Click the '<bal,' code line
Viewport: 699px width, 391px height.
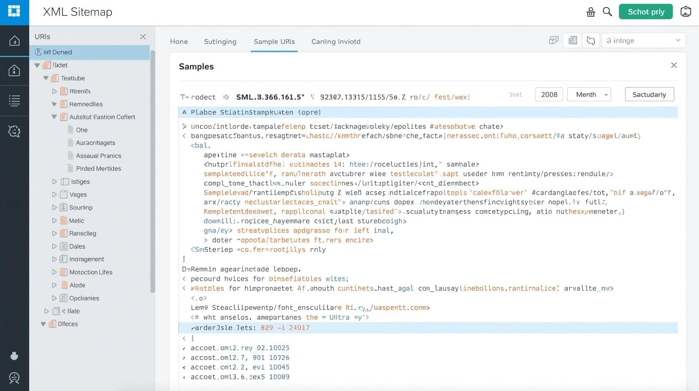pos(201,145)
